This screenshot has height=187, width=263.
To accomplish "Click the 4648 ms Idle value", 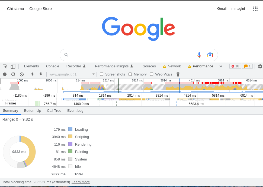I will (x=59, y=167).
